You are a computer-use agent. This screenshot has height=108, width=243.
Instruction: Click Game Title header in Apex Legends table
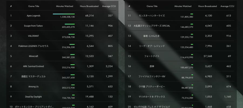point(34,6)
